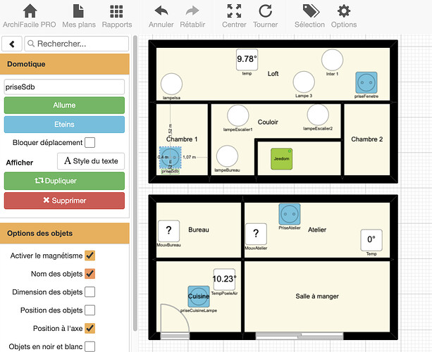Click the Rechercher search field
Viewport: 432px width, 352px height.
[76, 44]
